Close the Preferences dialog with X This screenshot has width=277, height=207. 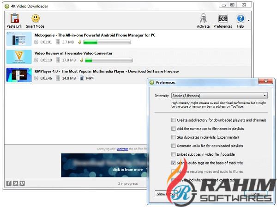266,81
